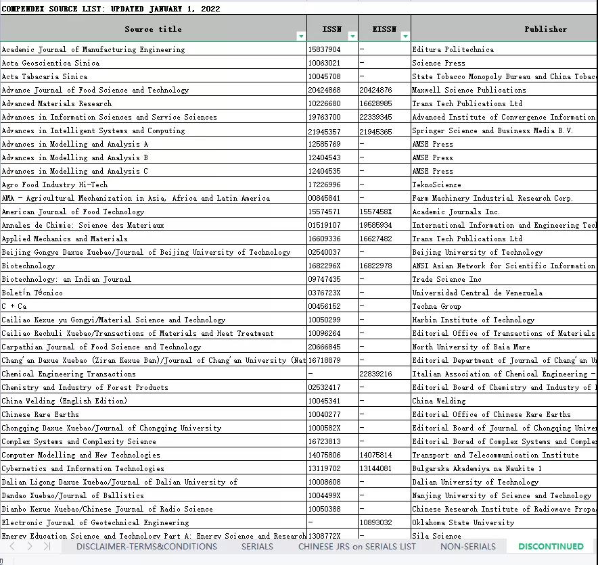Select Applied Mechanics and Materials cell
Screen dimensions: 598x565
tap(154, 239)
